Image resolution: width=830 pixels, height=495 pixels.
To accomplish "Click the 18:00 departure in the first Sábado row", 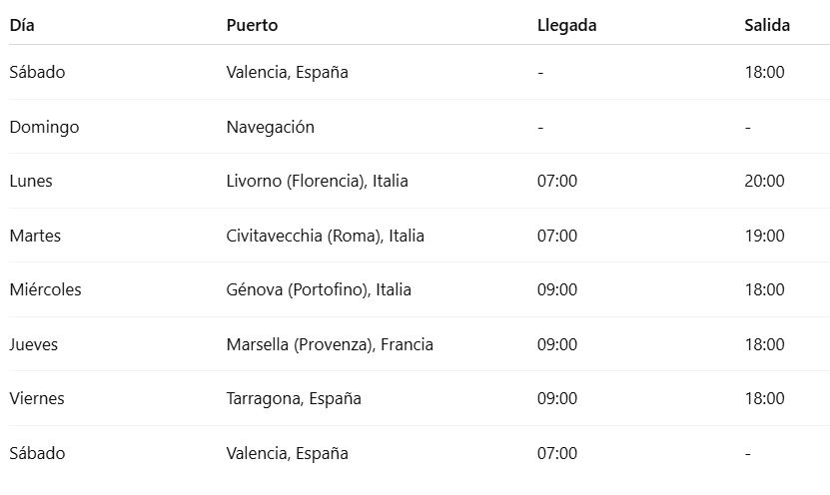I will tap(764, 73).
